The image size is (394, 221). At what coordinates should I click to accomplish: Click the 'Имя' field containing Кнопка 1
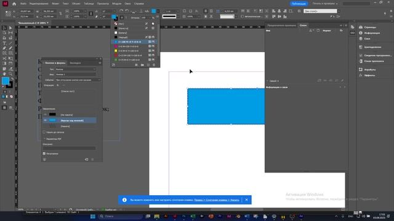pos(76,74)
